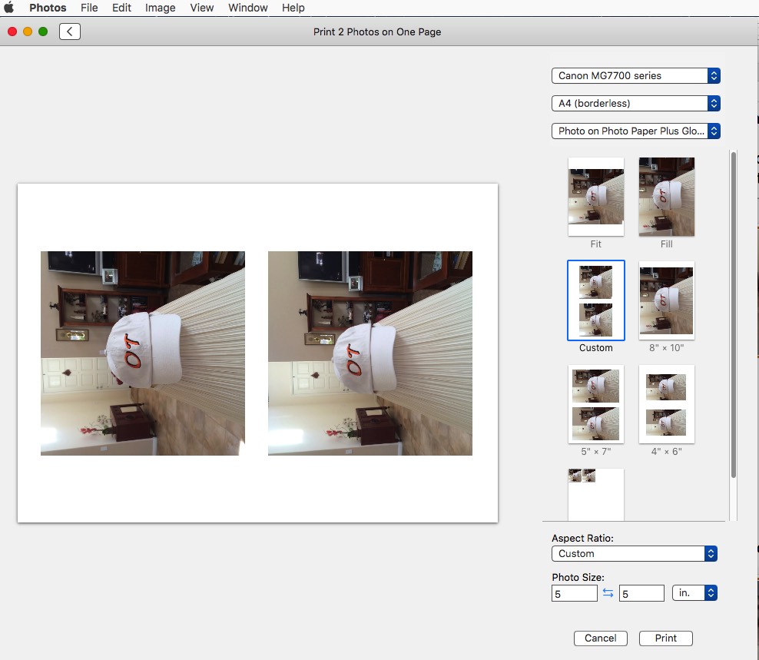Swap photo width and height with arrows icon

pyautogui.click(x=608, y=593)
